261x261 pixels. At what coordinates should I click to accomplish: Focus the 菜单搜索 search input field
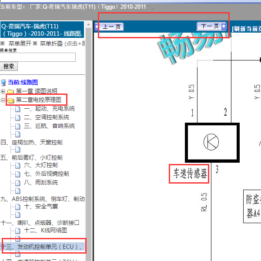37,57
